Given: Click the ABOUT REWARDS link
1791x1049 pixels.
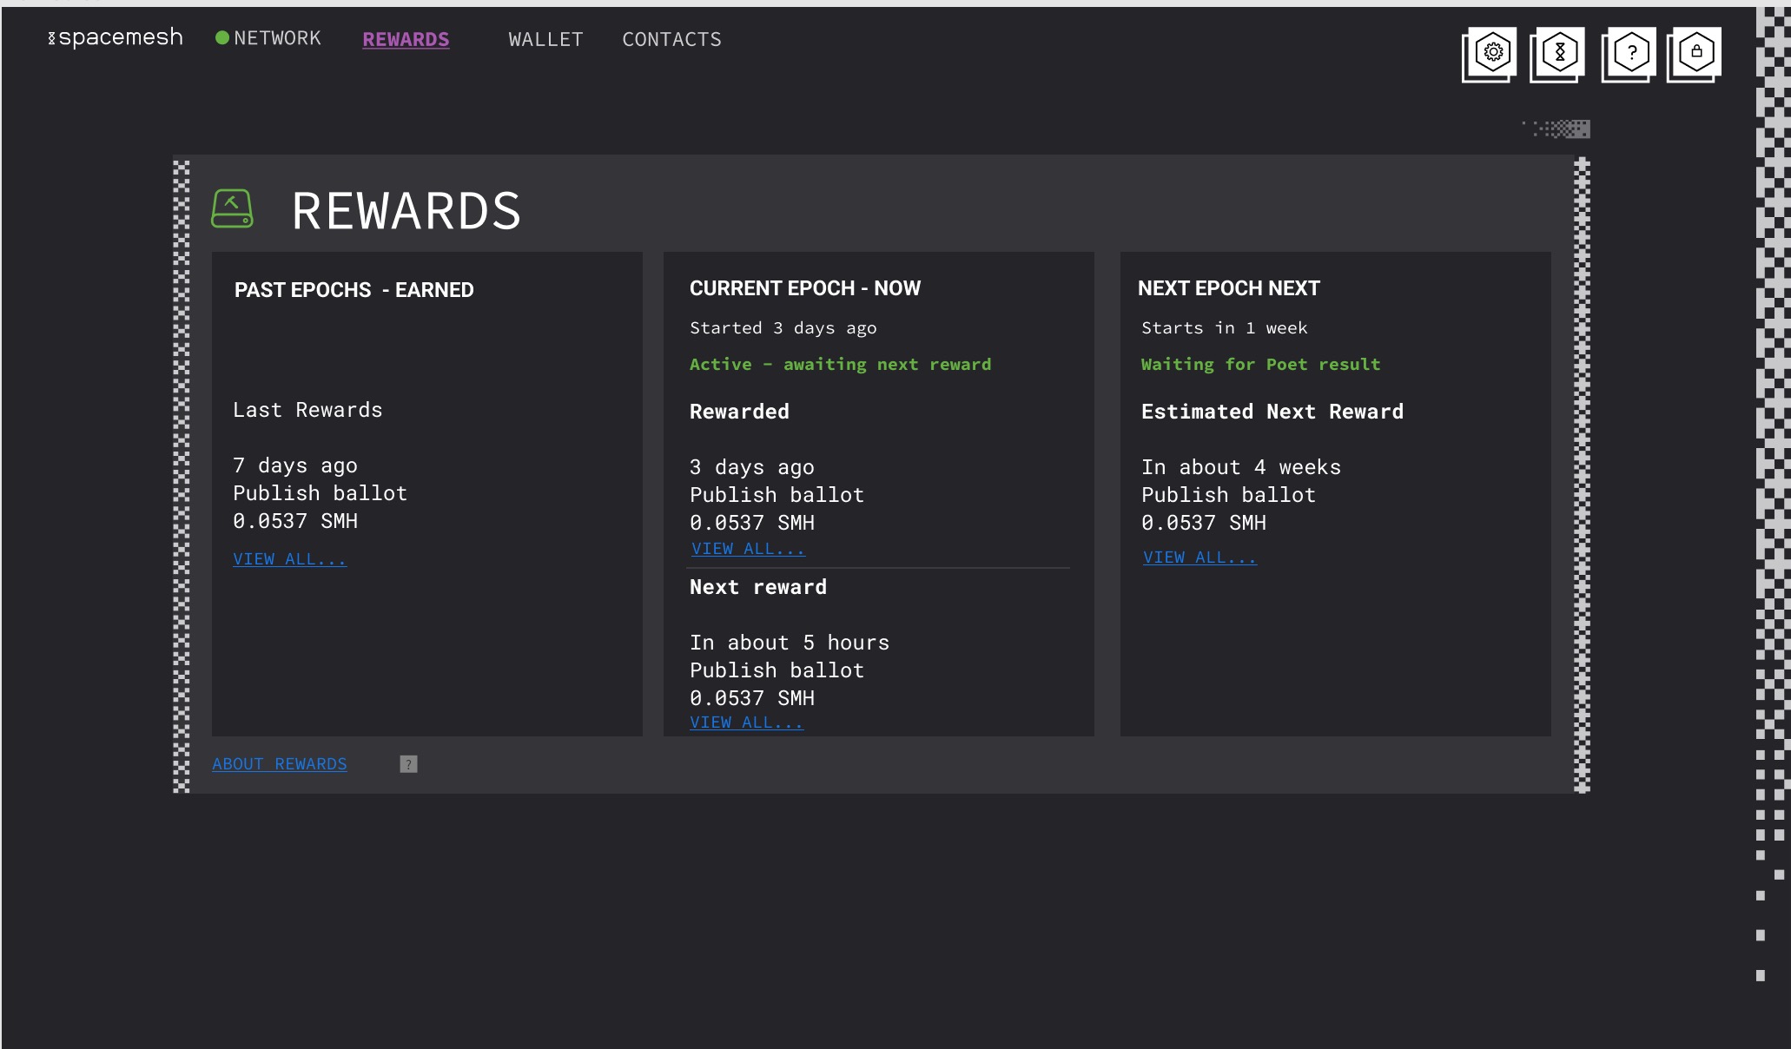Looking at the screenshot, I should coord(279,764).
